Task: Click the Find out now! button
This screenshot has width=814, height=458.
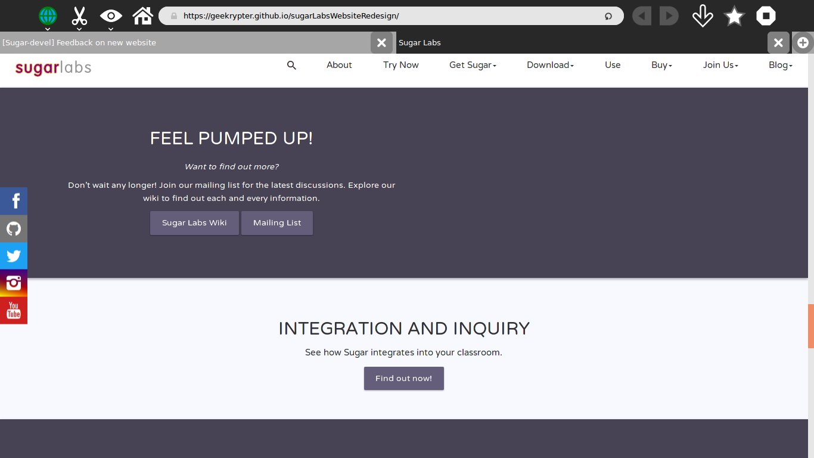Action: click(x=404, y=379)
